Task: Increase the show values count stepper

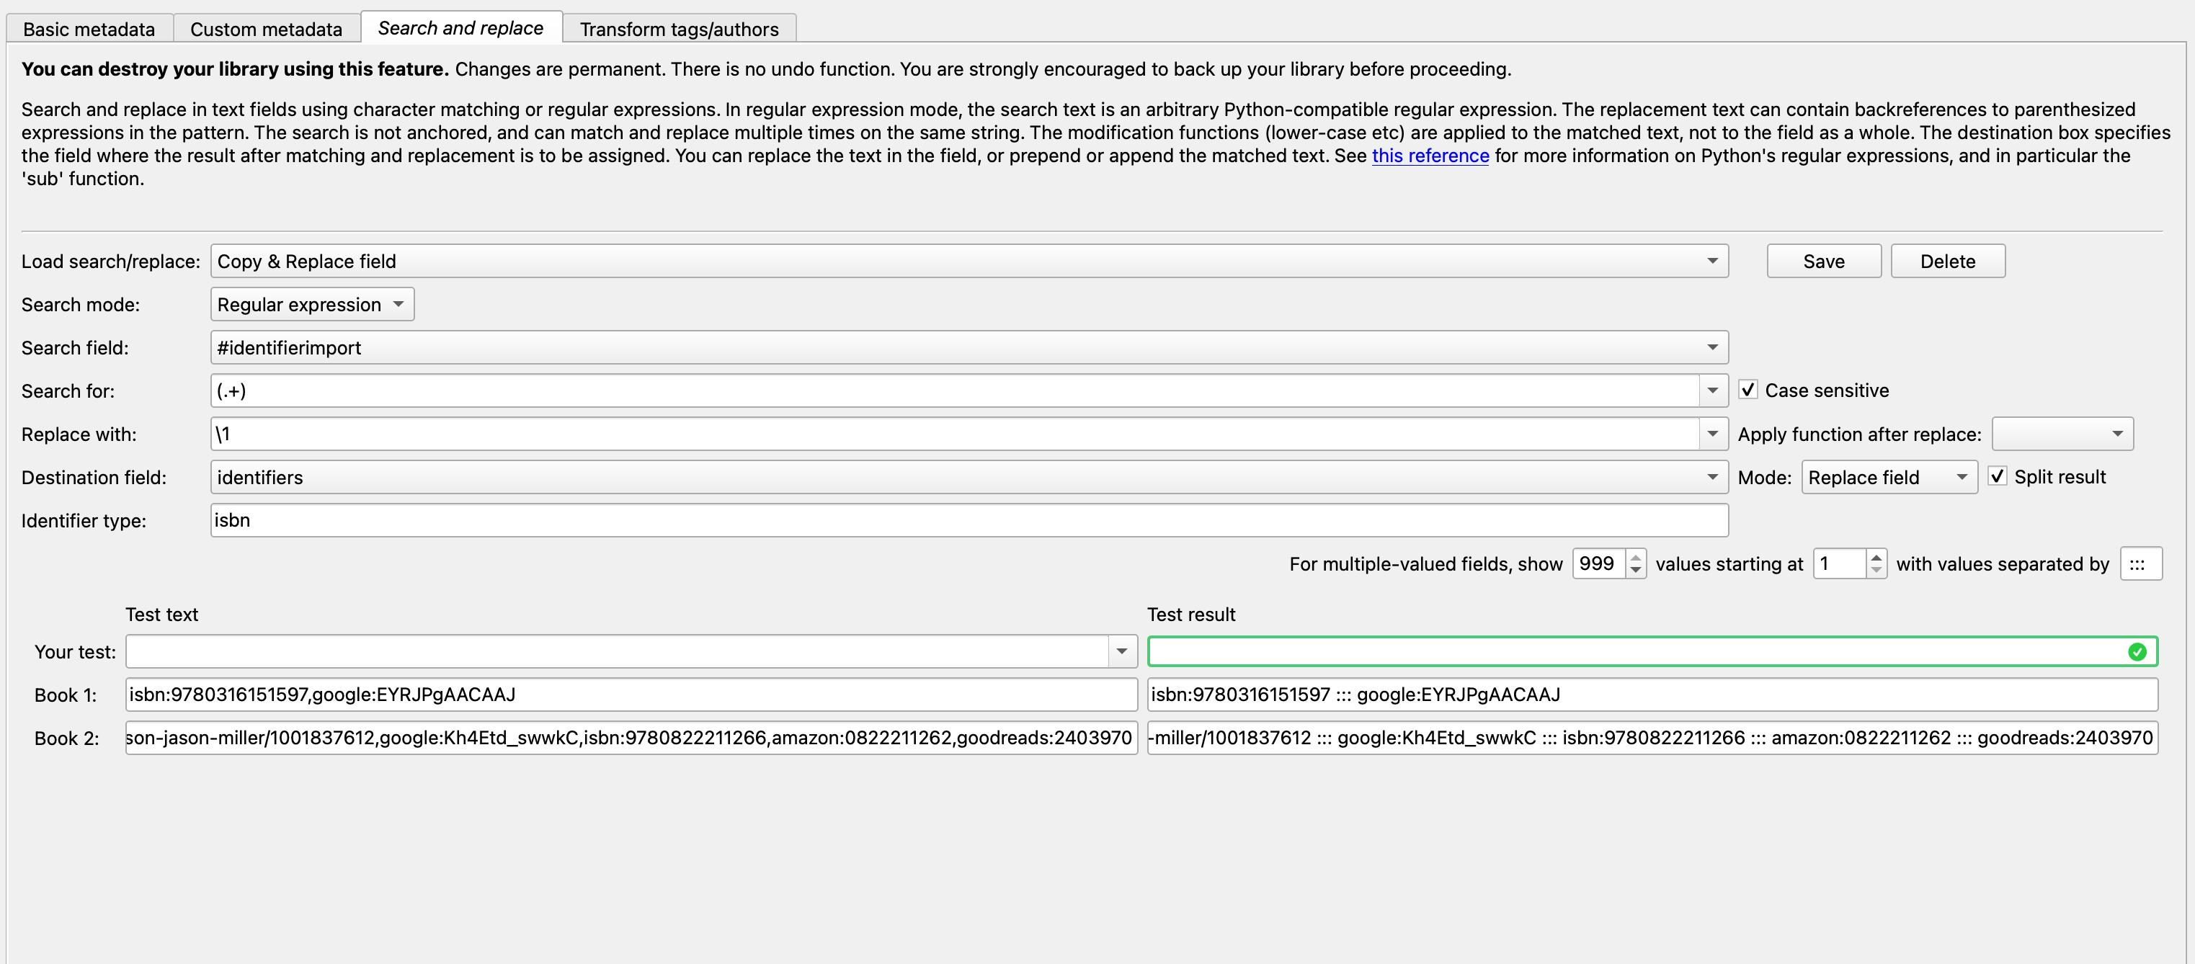Action: point(1635,557)
